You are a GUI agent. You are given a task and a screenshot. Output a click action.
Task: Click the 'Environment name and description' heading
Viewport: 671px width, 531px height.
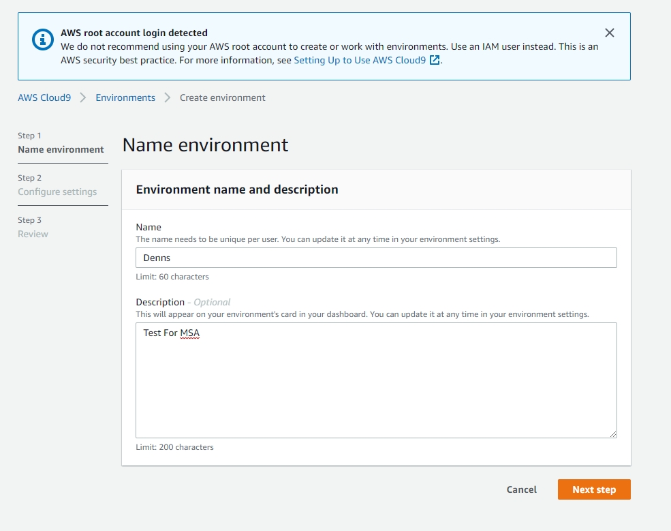[x=237, y=189]
